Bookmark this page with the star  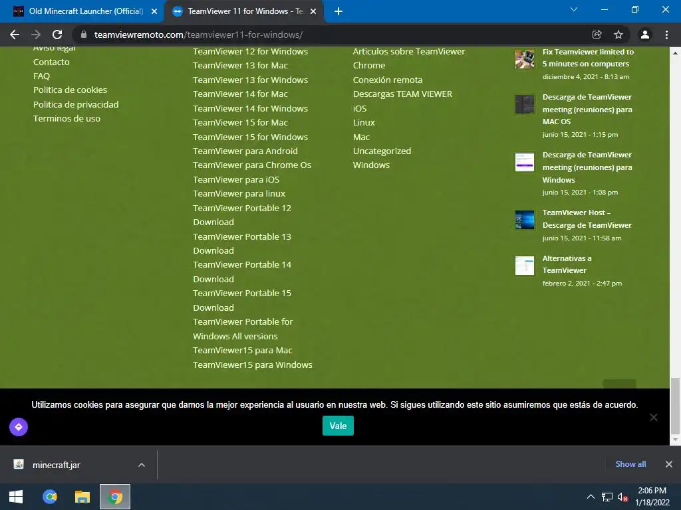[x=618, y=35]
